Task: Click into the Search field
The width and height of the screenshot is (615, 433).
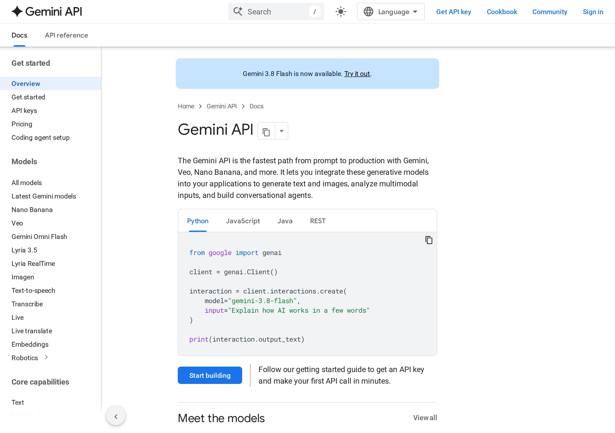Action: [276, 12]
